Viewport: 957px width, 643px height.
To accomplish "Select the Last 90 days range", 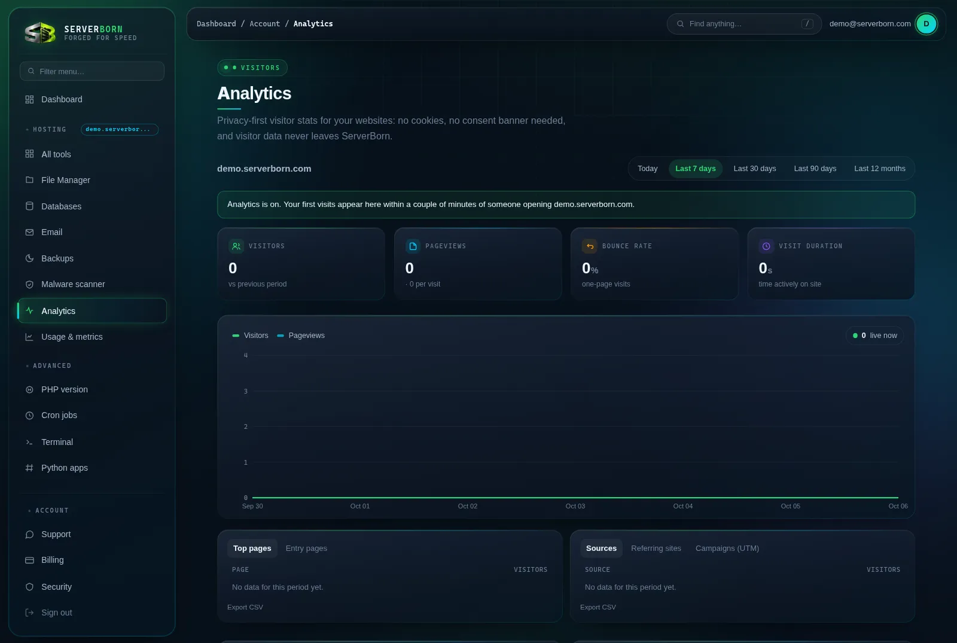I will tap(815, 169).
